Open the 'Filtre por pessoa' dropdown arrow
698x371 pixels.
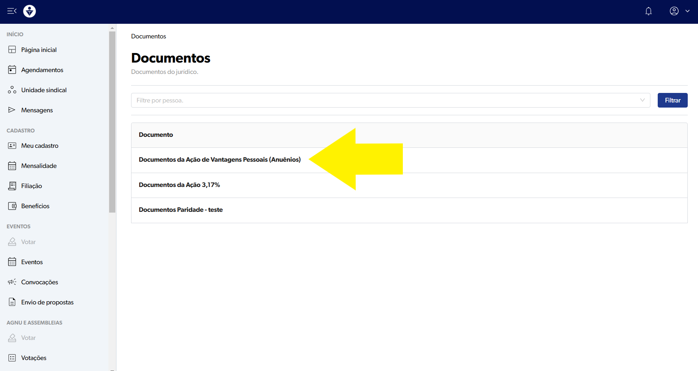[642, 100]
